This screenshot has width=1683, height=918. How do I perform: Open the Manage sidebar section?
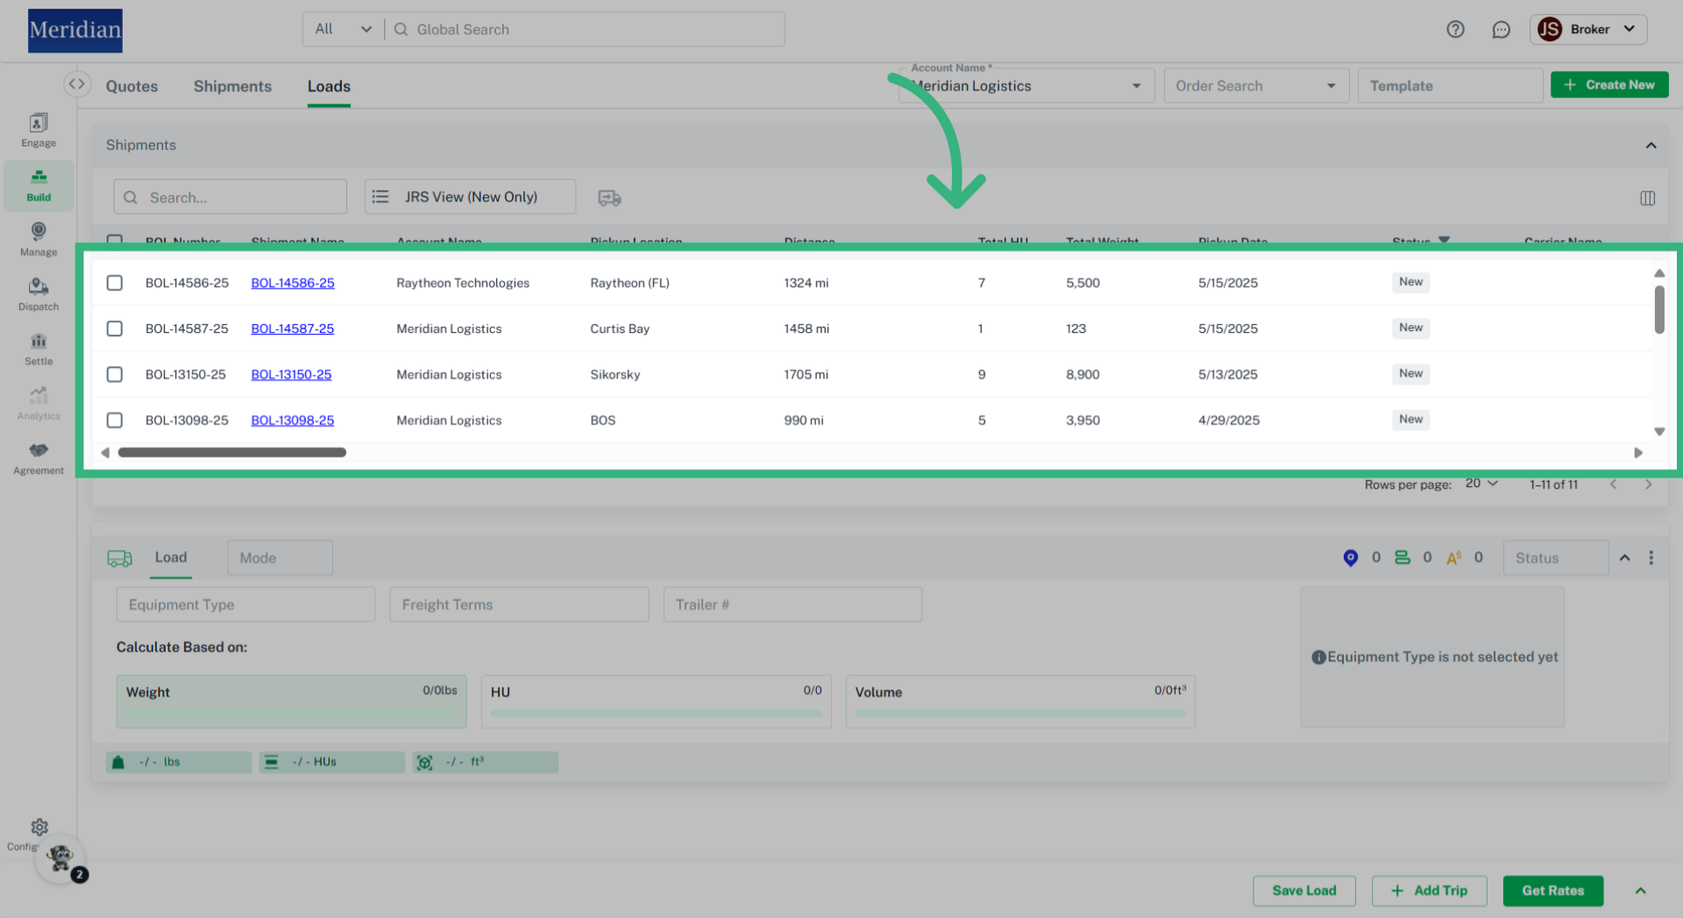click(39, 239)
